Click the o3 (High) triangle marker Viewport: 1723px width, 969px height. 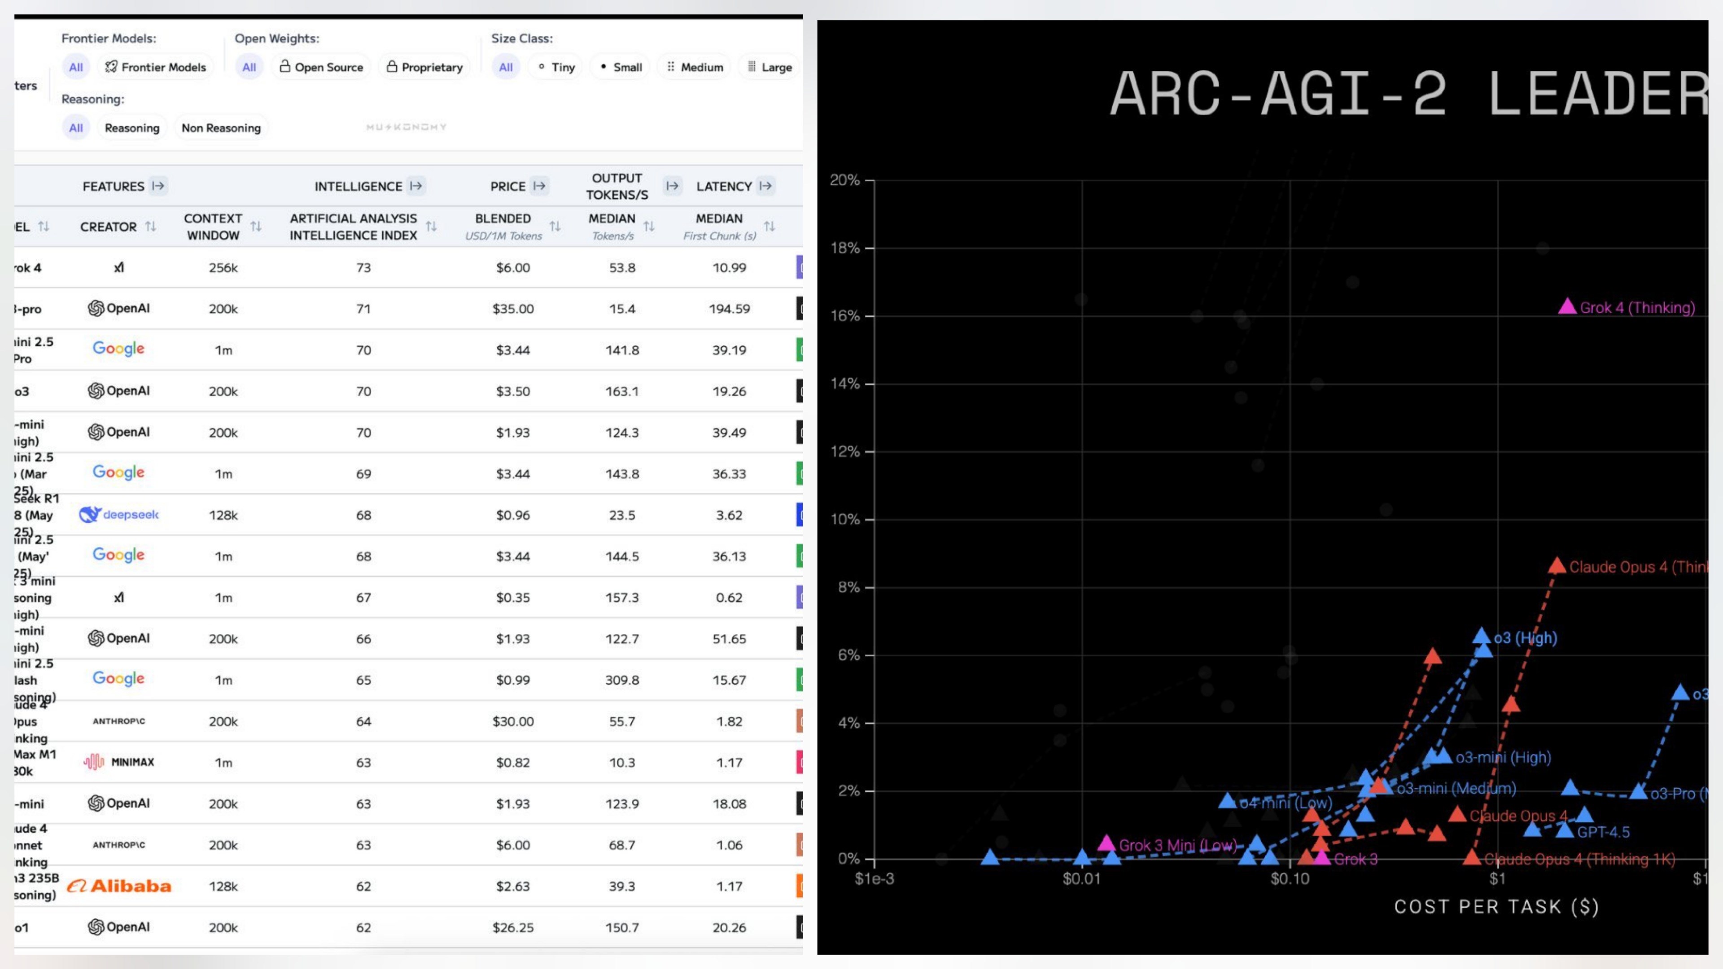pos(1482,636)
